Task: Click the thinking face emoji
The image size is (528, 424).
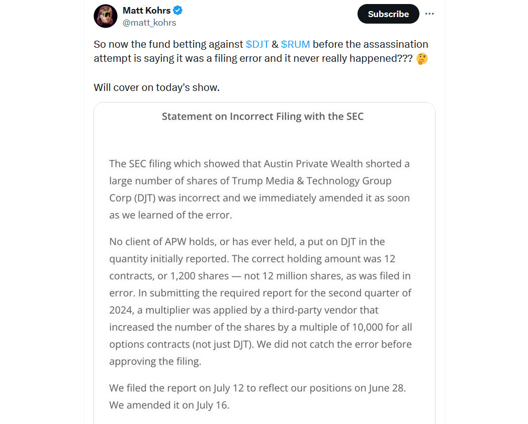Action: coord(422,59)
